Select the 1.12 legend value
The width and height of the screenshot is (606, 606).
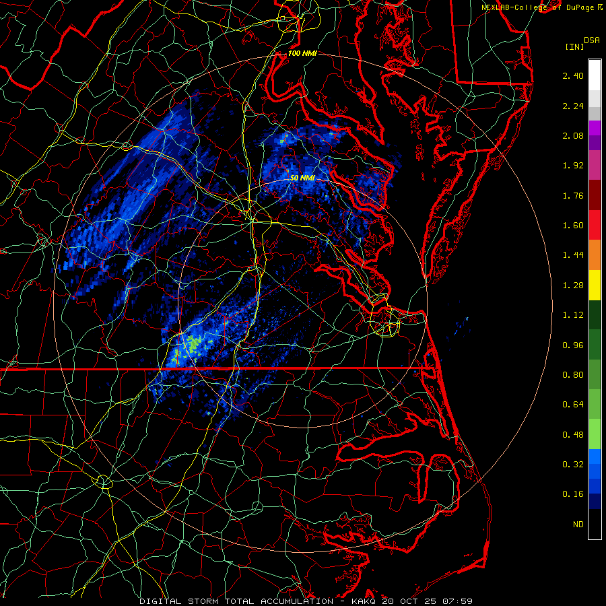pos(573,315)
